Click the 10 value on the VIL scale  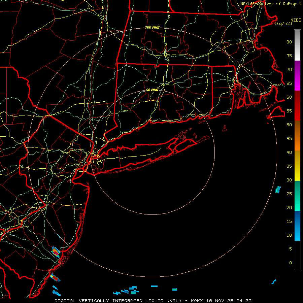(x=289, y=235)
